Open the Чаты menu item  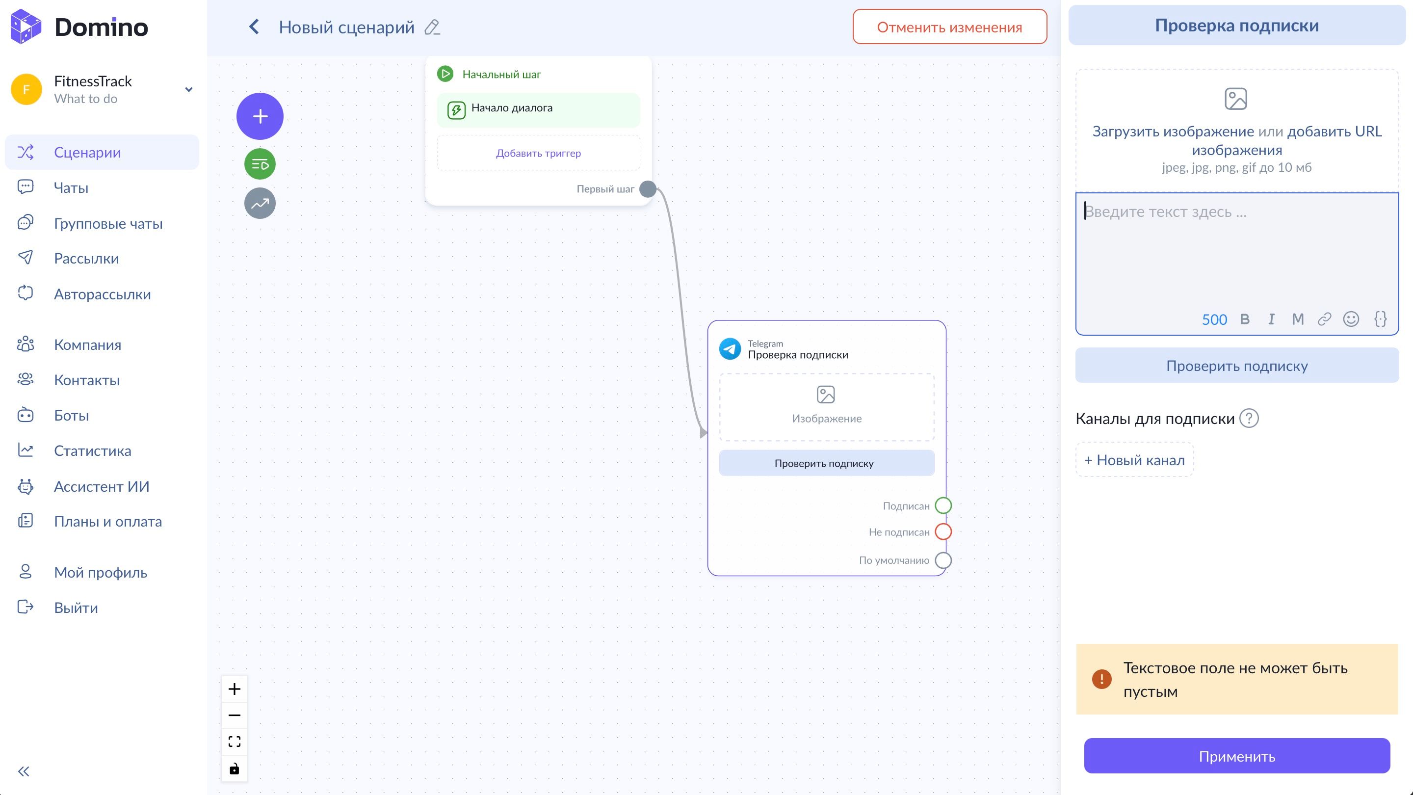[71, 187]
